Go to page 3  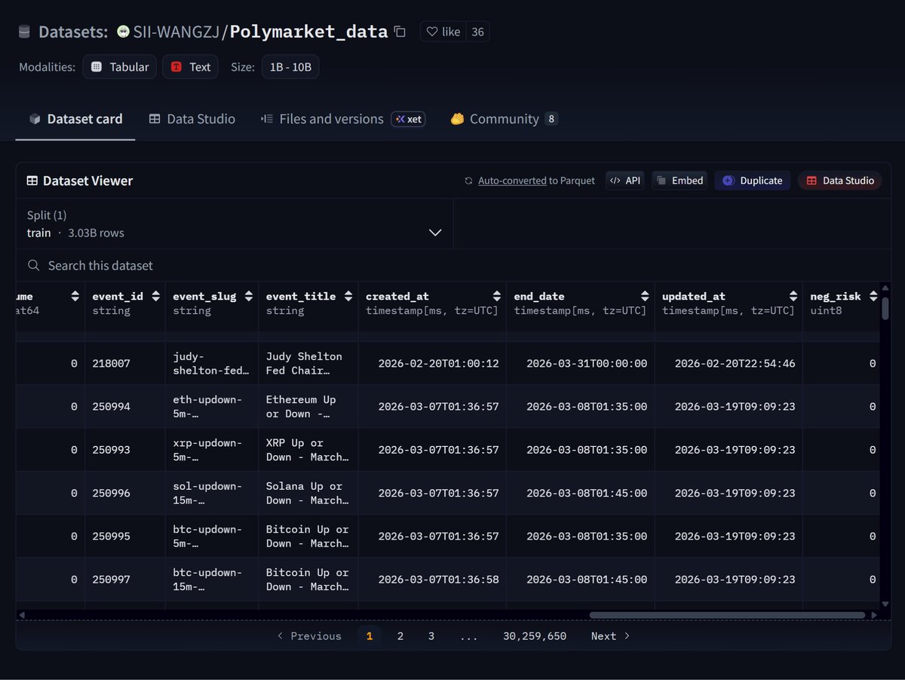(x=431, y=636)
